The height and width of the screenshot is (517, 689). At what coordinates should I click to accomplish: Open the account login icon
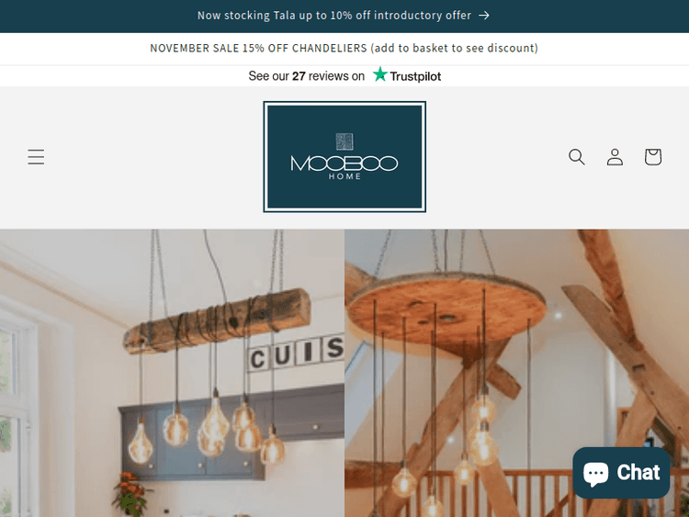point(615,157)
